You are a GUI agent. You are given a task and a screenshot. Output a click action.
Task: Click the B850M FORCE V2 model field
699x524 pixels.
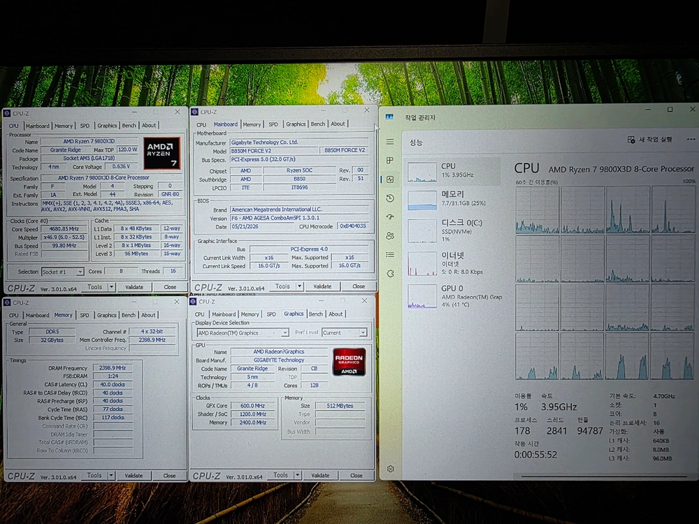click(275, 151)
